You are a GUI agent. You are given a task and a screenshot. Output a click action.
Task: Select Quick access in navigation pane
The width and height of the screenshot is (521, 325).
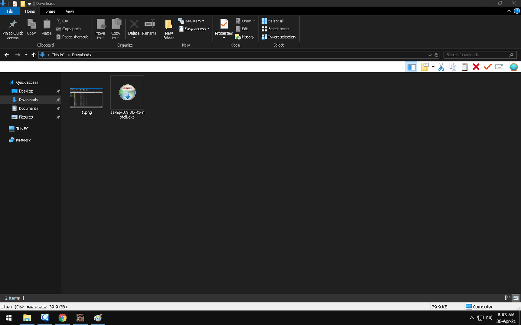tap(27, 82)
